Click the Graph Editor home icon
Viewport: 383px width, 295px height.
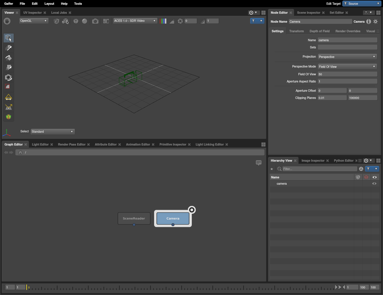[x=20, y=152]
